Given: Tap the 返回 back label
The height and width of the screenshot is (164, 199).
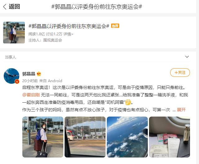Looking at the screenshot, I should 14,7.
